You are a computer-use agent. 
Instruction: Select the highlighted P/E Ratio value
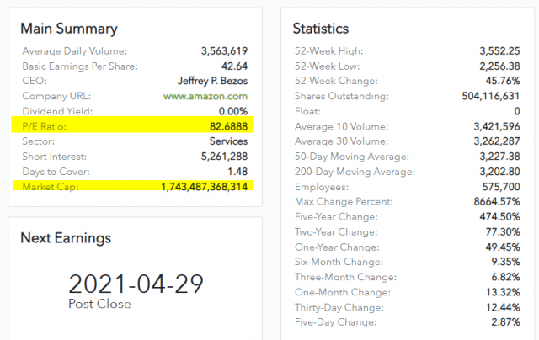224,126
